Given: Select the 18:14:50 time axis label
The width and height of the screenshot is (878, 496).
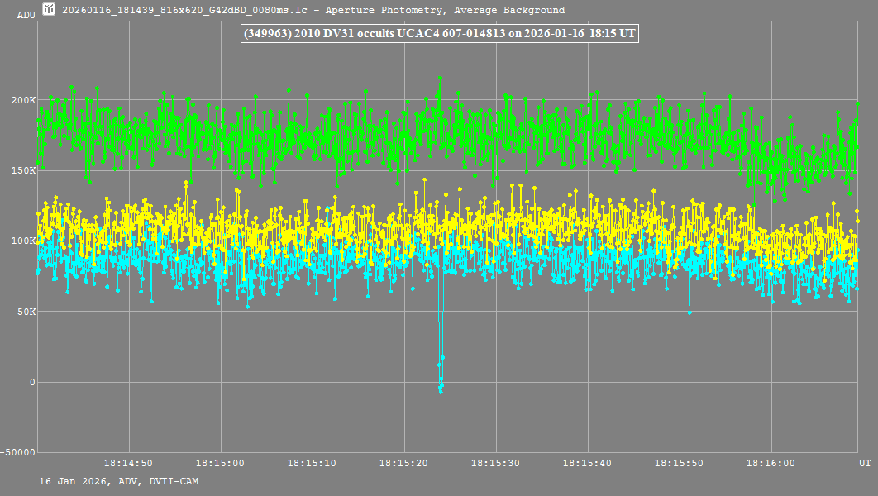Looking at the screenshot, I should [129, 464].
